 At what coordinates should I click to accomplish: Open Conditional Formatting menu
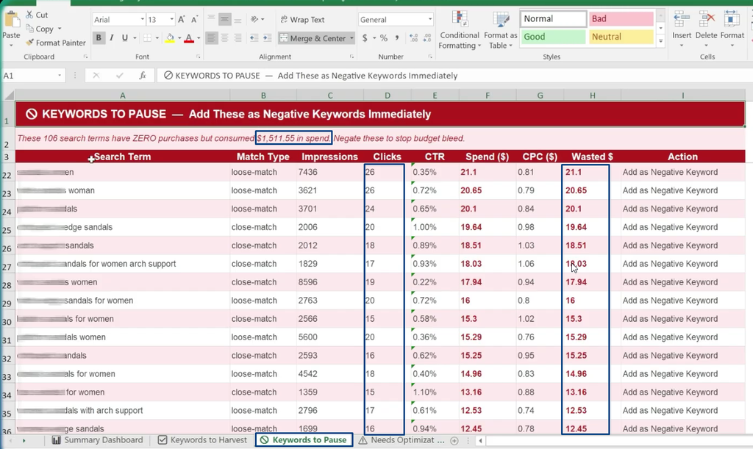point(460,30)
